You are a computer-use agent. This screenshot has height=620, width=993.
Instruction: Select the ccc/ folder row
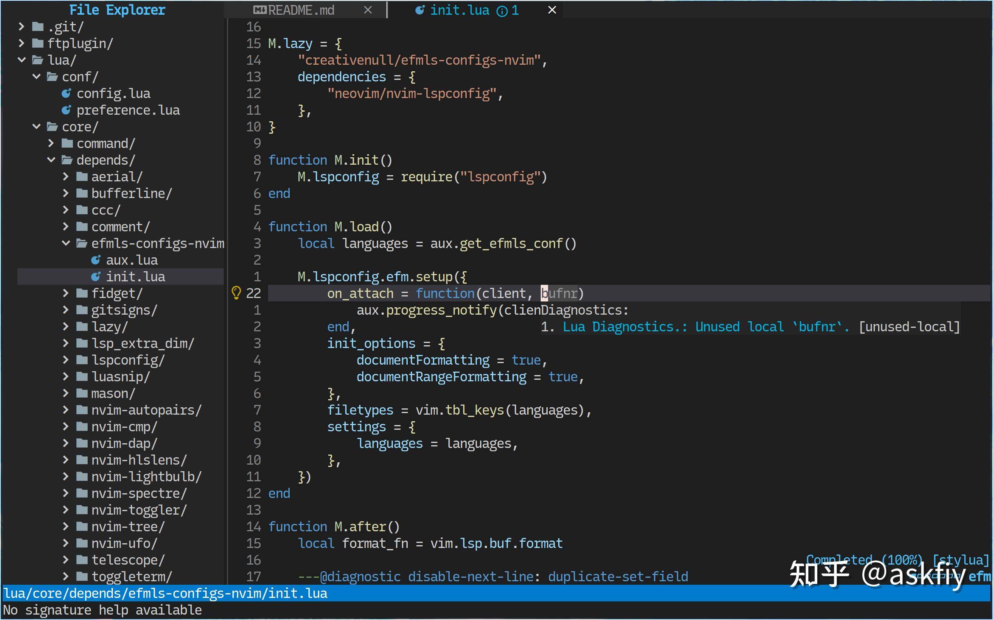(x=120, y=210)
